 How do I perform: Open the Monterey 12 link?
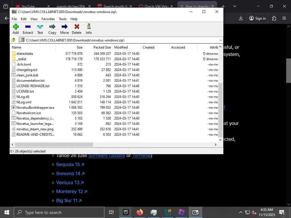point(72,191)
